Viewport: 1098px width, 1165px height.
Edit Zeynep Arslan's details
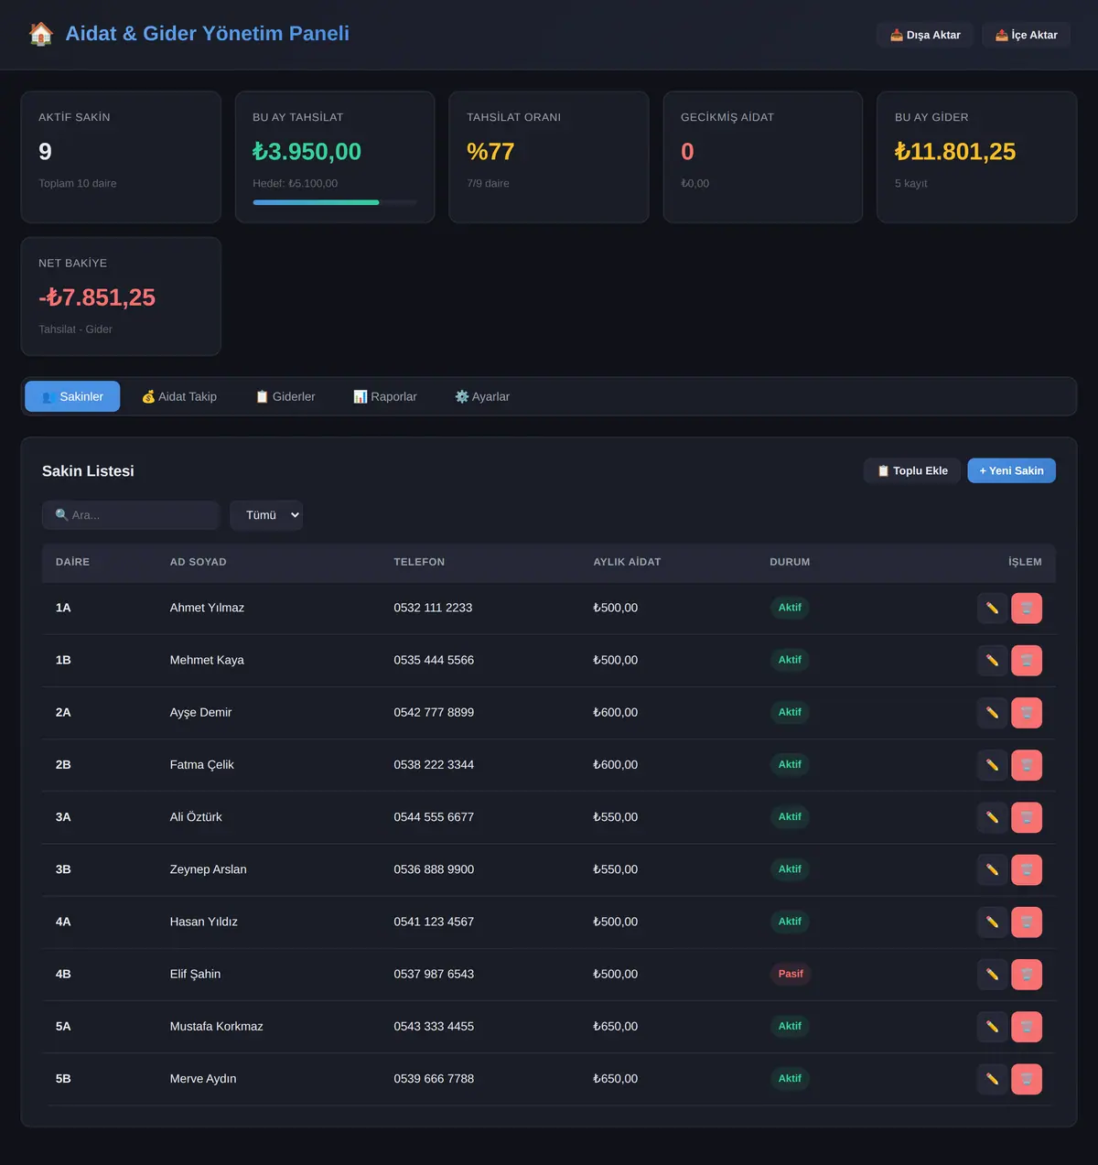[x=992, y=869]
